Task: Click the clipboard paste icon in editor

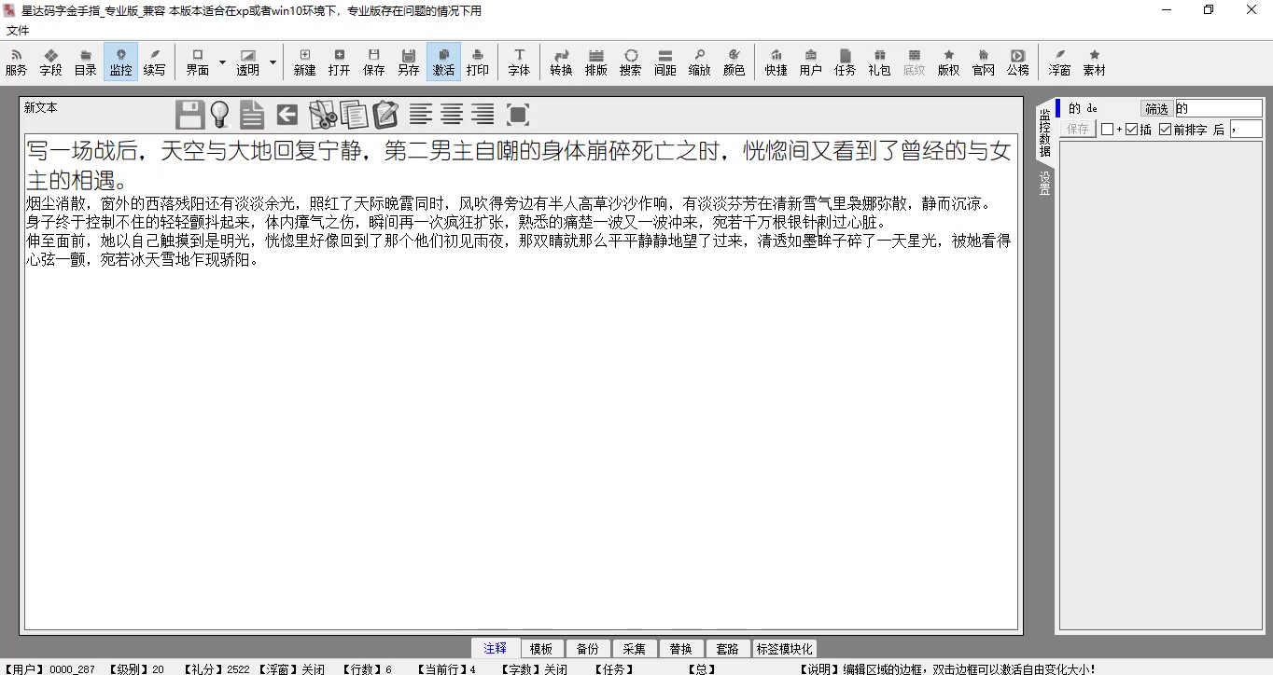Action: tap(385, 115)
